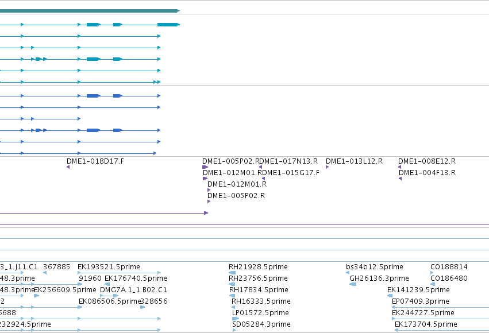The width and height of the screenshot is (489, 333).
Task: Click the DMG7A.1_1.B02.C1 label
Action: click(133, 290)
